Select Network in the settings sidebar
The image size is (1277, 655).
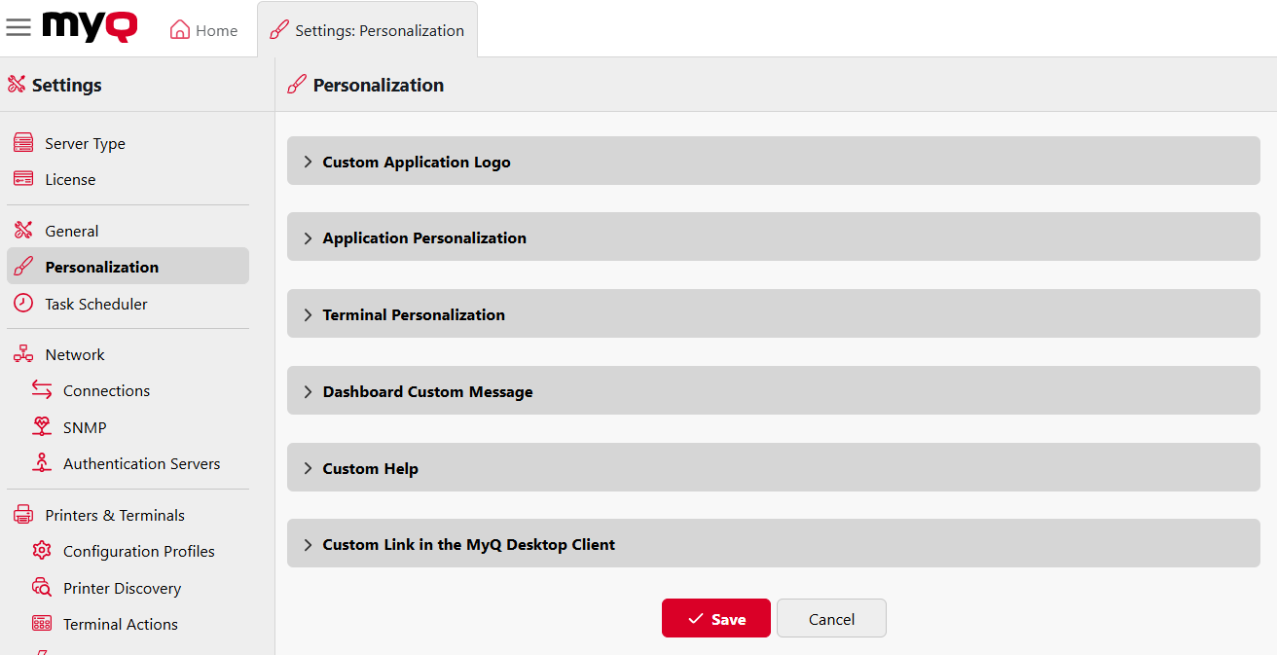point(73,353)
